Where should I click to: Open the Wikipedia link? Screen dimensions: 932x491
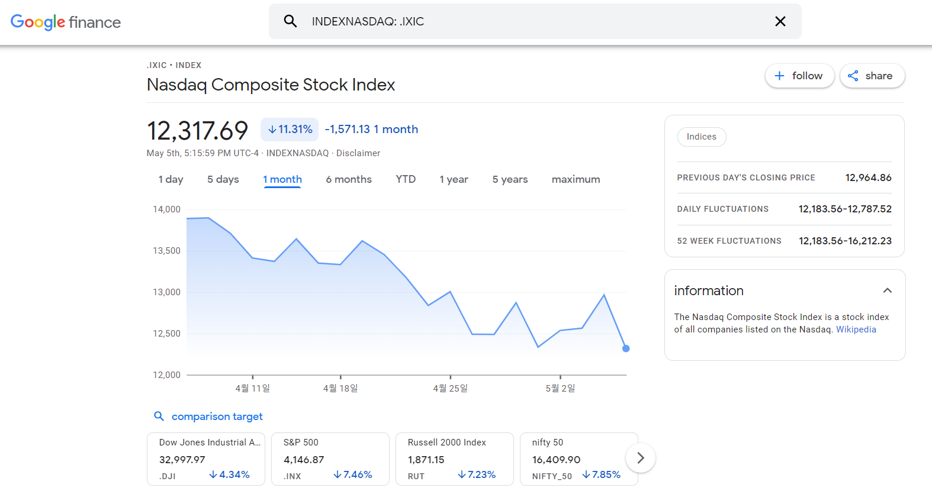click(856, 330)
